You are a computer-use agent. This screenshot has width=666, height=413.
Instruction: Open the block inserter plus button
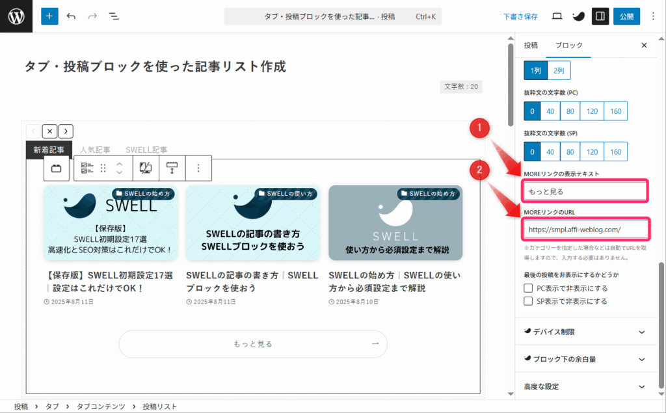tap(49, 16)
